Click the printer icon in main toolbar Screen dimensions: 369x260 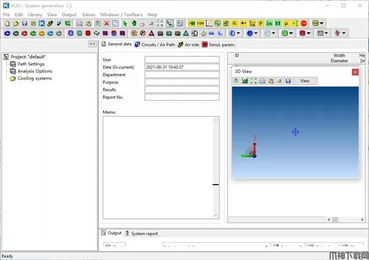[x=79, y=23]
